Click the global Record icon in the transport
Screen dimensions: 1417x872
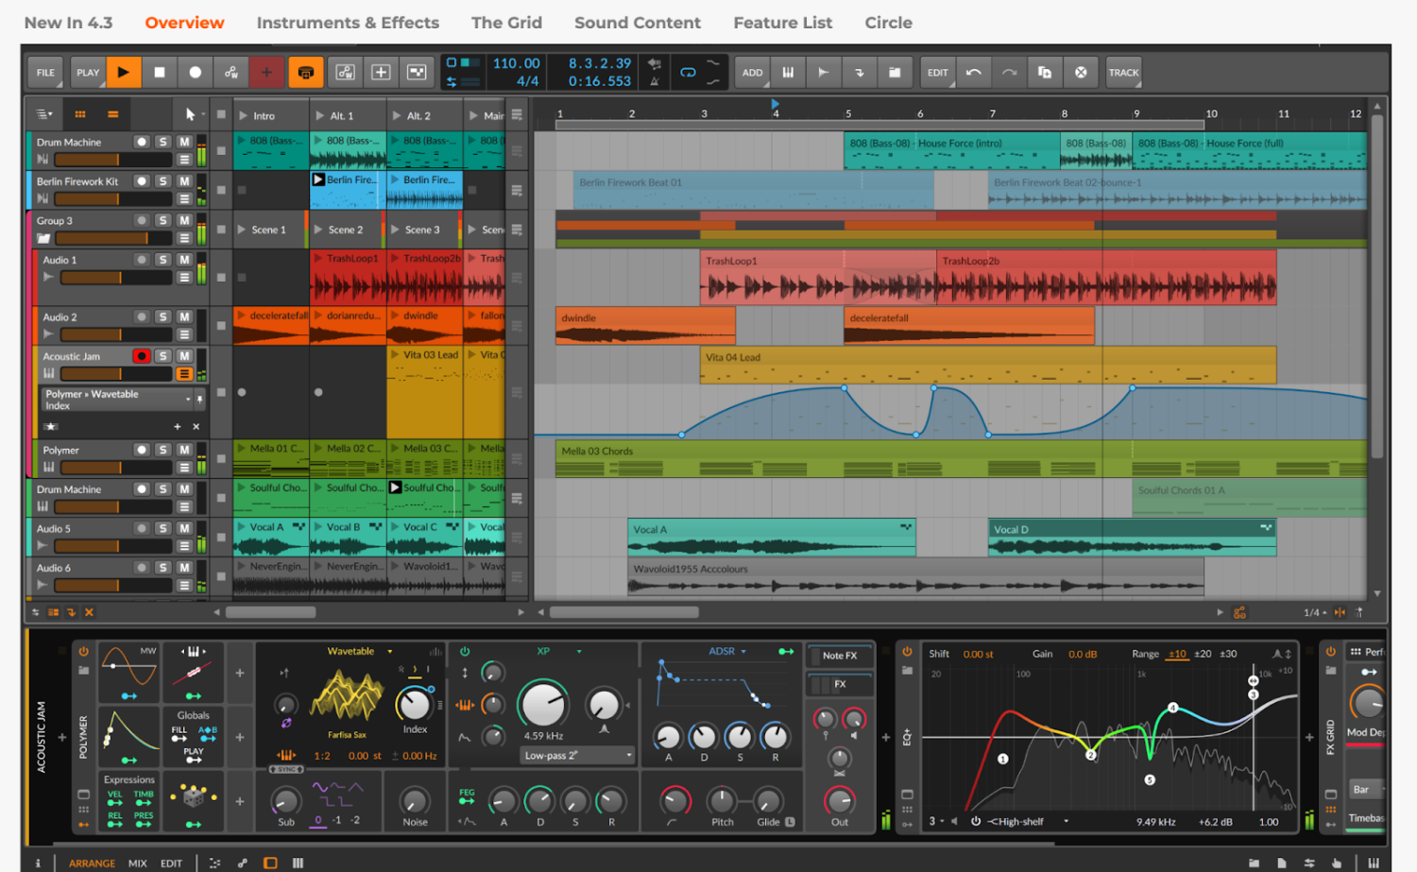pyautogui.click(x=194, y=72)
